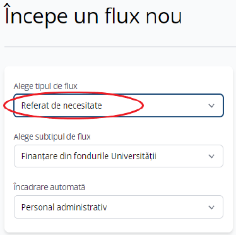This screenshot has width=236, height=235.
Task: Click the word 'nou' in the page title
Action: [163, 16]
